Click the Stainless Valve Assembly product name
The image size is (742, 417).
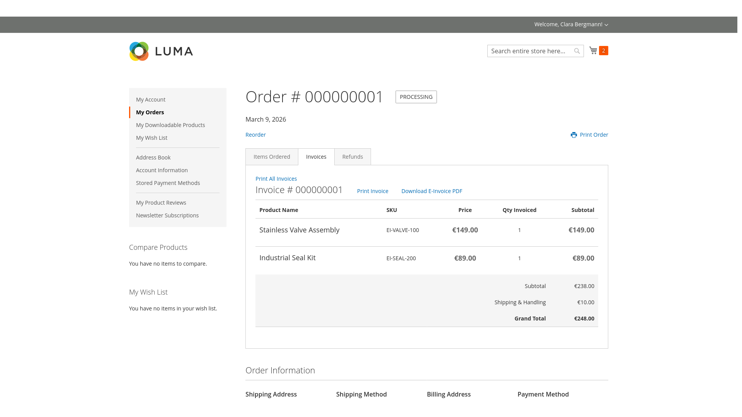coord(299,230)
